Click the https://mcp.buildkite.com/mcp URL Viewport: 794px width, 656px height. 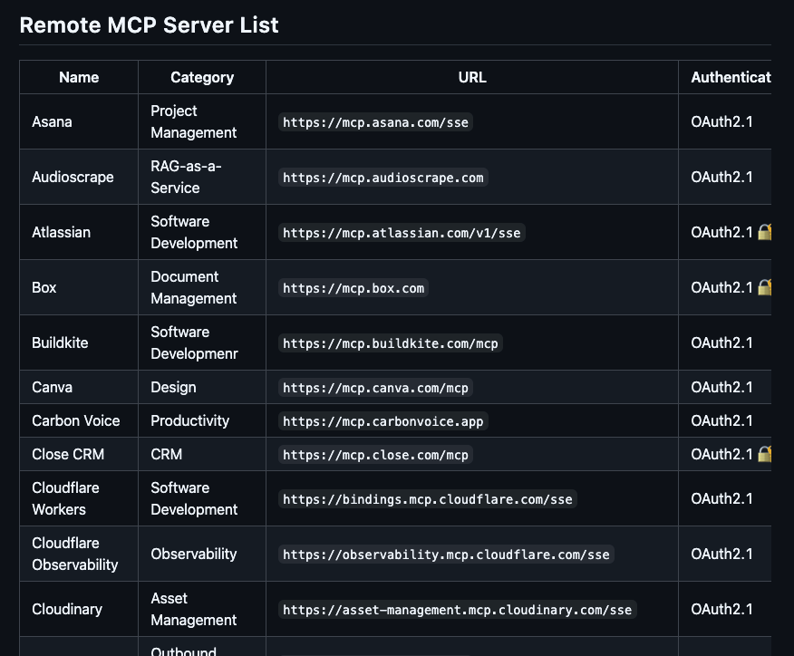pyautogui.click(x=391, y=343)
